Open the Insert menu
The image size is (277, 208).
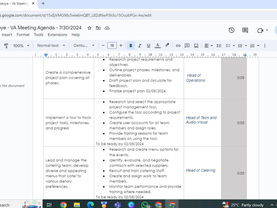tap(7, 35)
